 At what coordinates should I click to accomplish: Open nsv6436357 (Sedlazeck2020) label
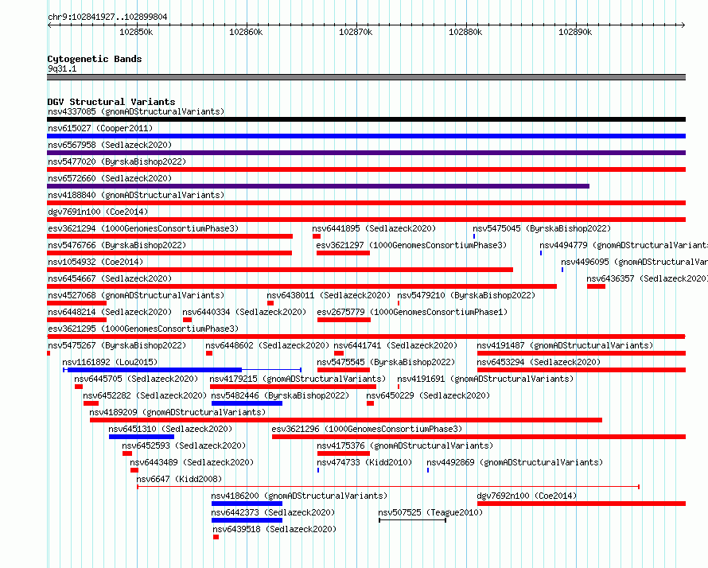pyautogui.click(x=647, y=278)
